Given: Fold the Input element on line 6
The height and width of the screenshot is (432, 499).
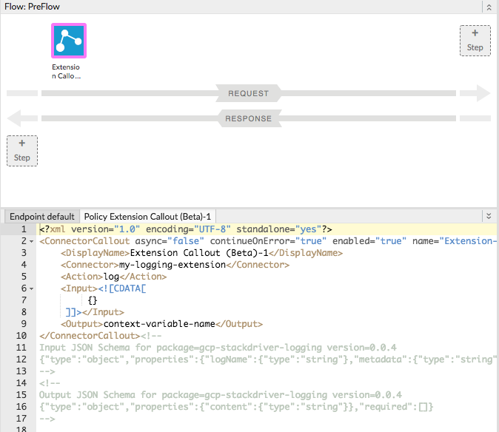Looking at the screenshot, I should (x=33, y=288).
